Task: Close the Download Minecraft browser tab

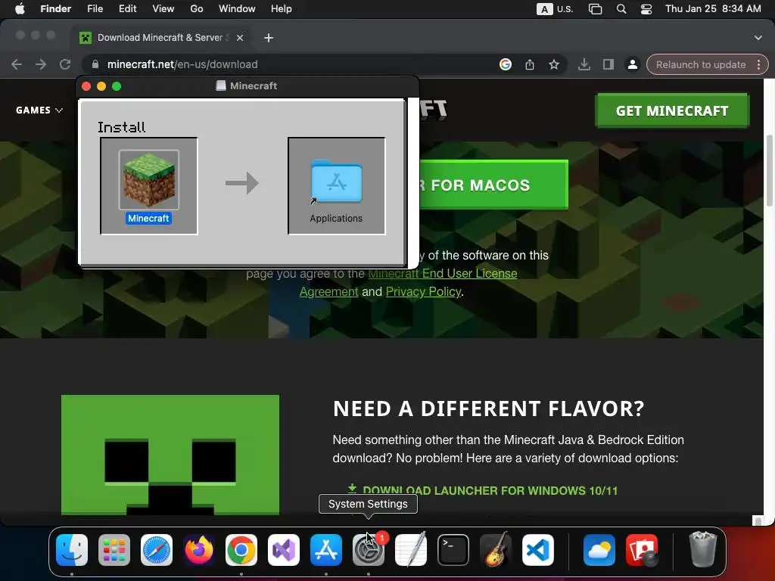Action: pyautogui.click(x=240, y=38)
